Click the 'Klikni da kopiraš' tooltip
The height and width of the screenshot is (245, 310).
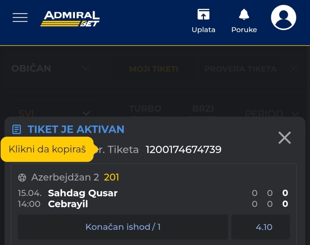click(x=47, y=149)
